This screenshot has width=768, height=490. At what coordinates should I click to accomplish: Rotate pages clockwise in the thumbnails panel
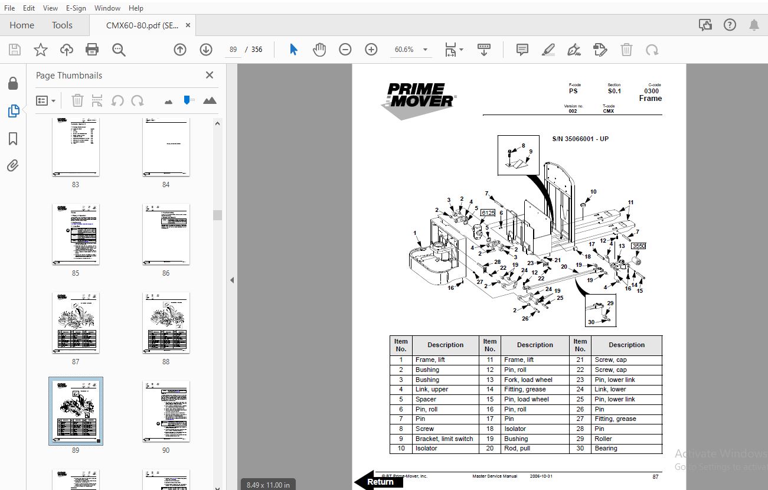pos(138,100)
